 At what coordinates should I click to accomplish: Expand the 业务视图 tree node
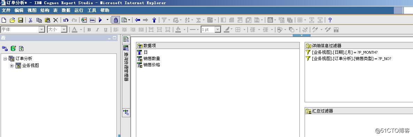pyautogui.click(x=12, y=66)
